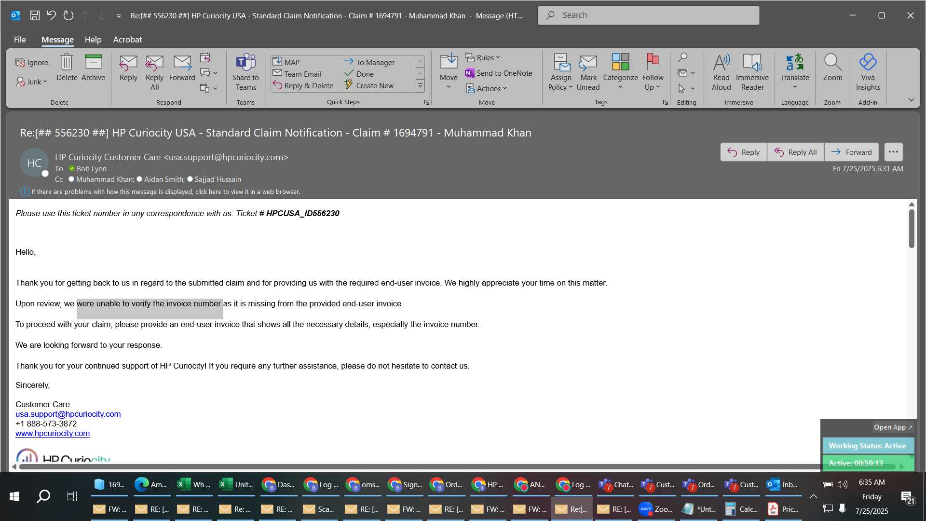Mark with Done quick step
The width and height of the screenshot is (926, 521).
pyautogui.click(x=359, y=74)
